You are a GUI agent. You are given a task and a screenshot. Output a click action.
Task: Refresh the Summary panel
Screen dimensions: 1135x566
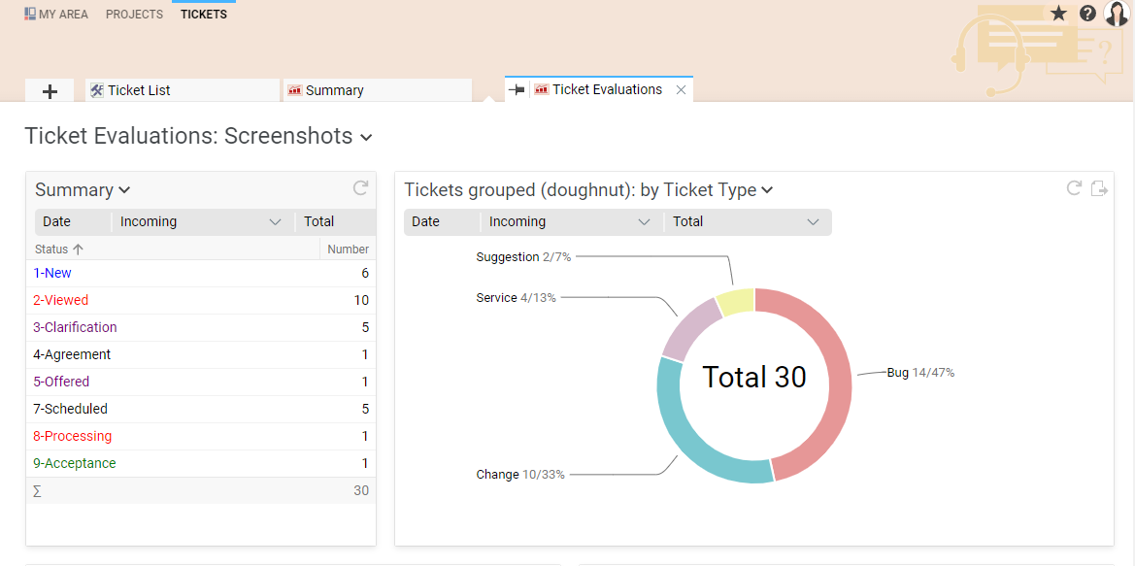pos(360,189)
